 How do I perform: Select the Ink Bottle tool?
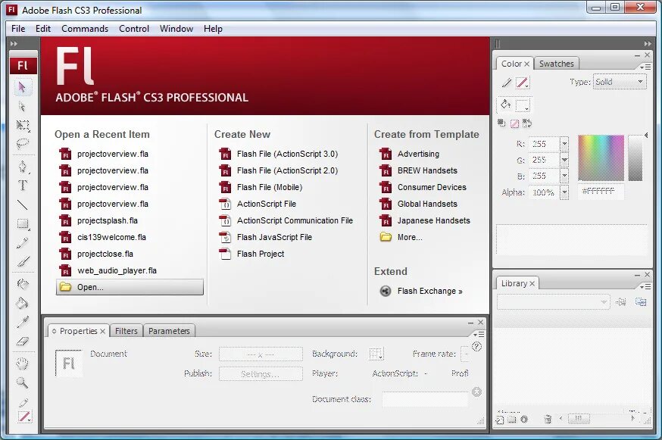pyautogui.click(x=23, y=284)
